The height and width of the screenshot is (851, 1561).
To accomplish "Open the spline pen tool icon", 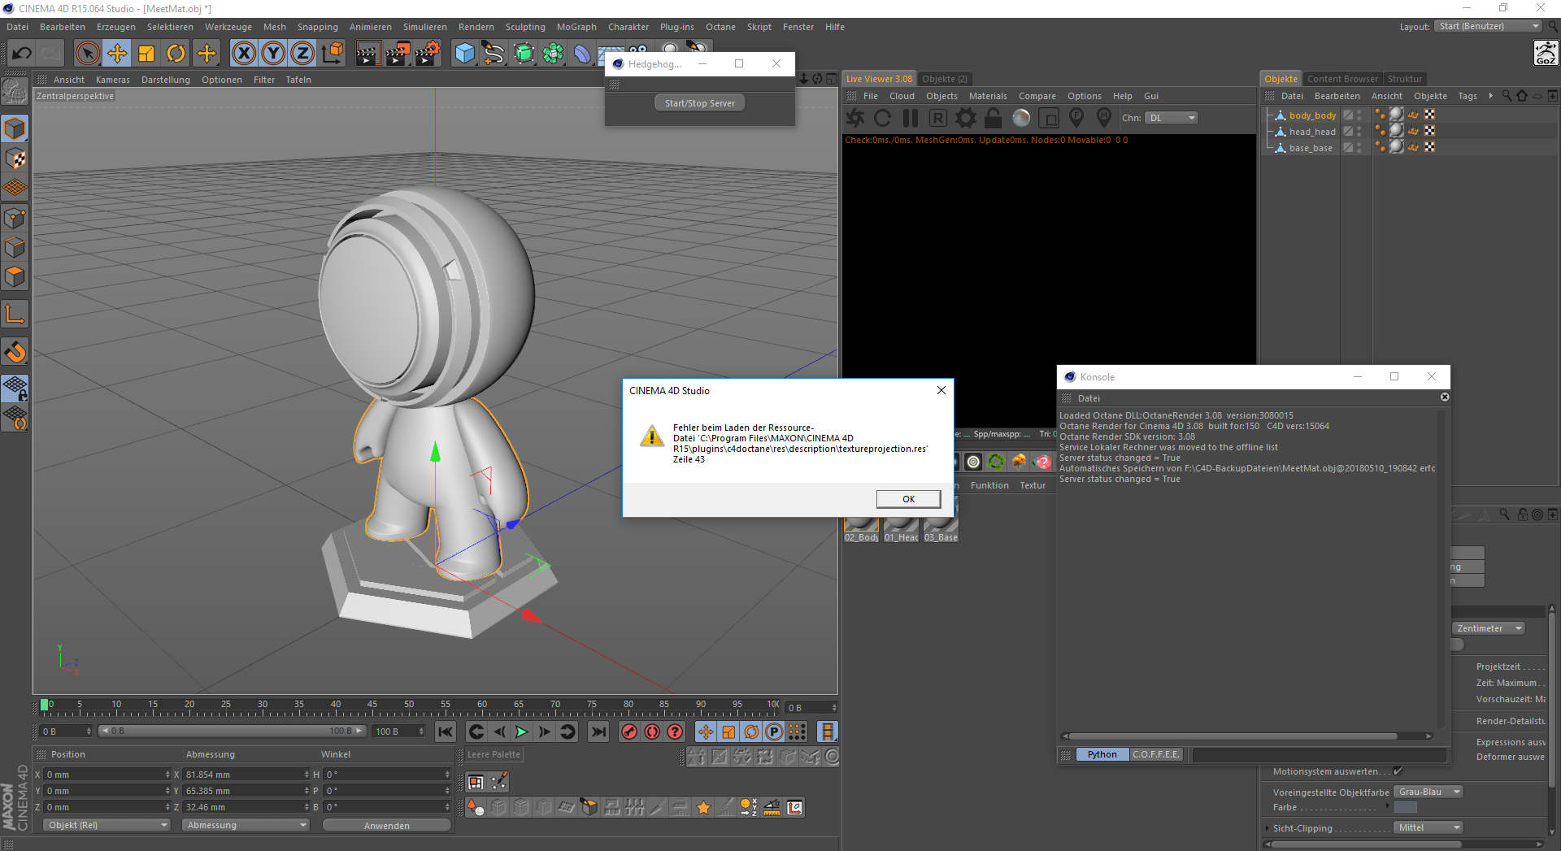I will click(x=494, y=54).
